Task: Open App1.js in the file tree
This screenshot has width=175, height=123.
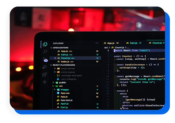Action: pos(65,104)
